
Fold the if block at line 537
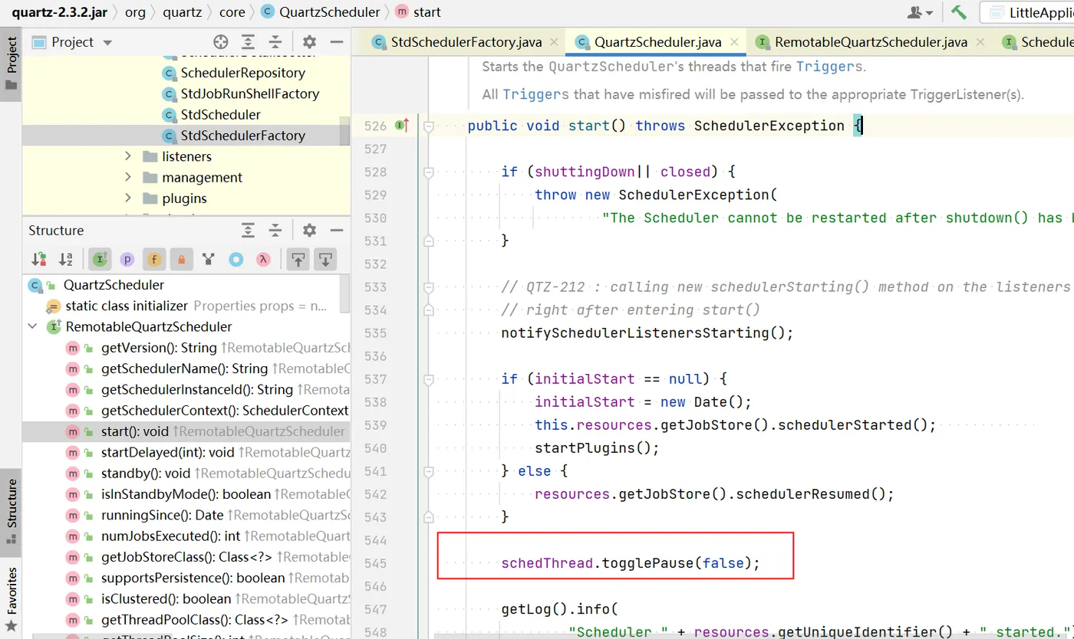click(x=429, y=378)
